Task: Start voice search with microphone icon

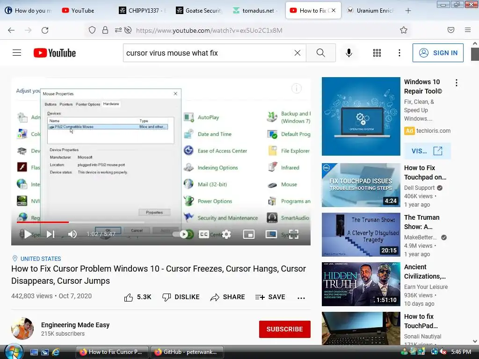Action: click(349, 53)
